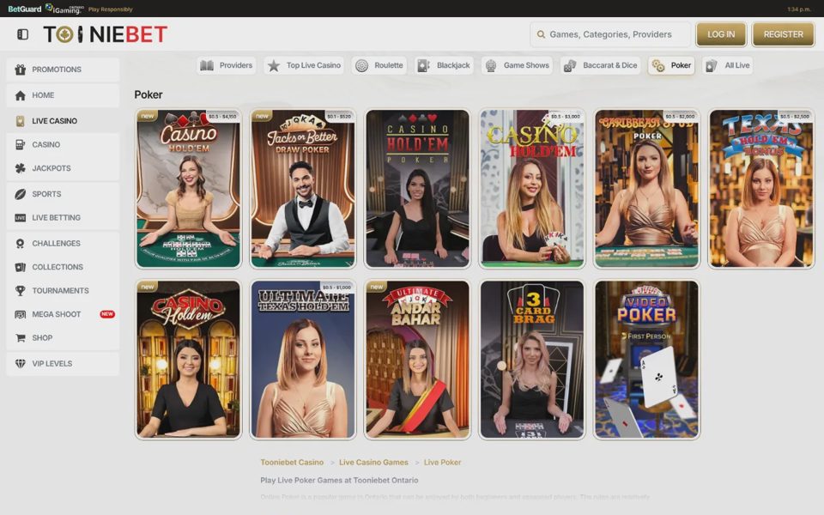Click the Top Live Casino star icon

click(x=274, y=65)
